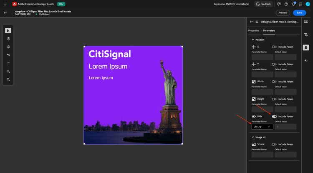Select the Parameters tab
313x173 pixels.
[269, 31]
